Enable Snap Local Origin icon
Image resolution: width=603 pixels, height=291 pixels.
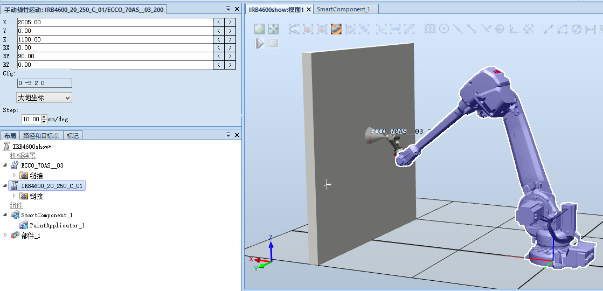pos(514,29)
